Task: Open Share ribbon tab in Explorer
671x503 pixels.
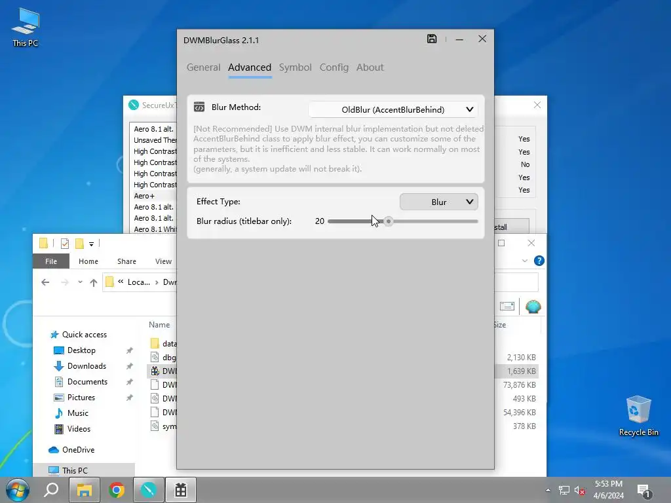Action: [x=126, y=261]
